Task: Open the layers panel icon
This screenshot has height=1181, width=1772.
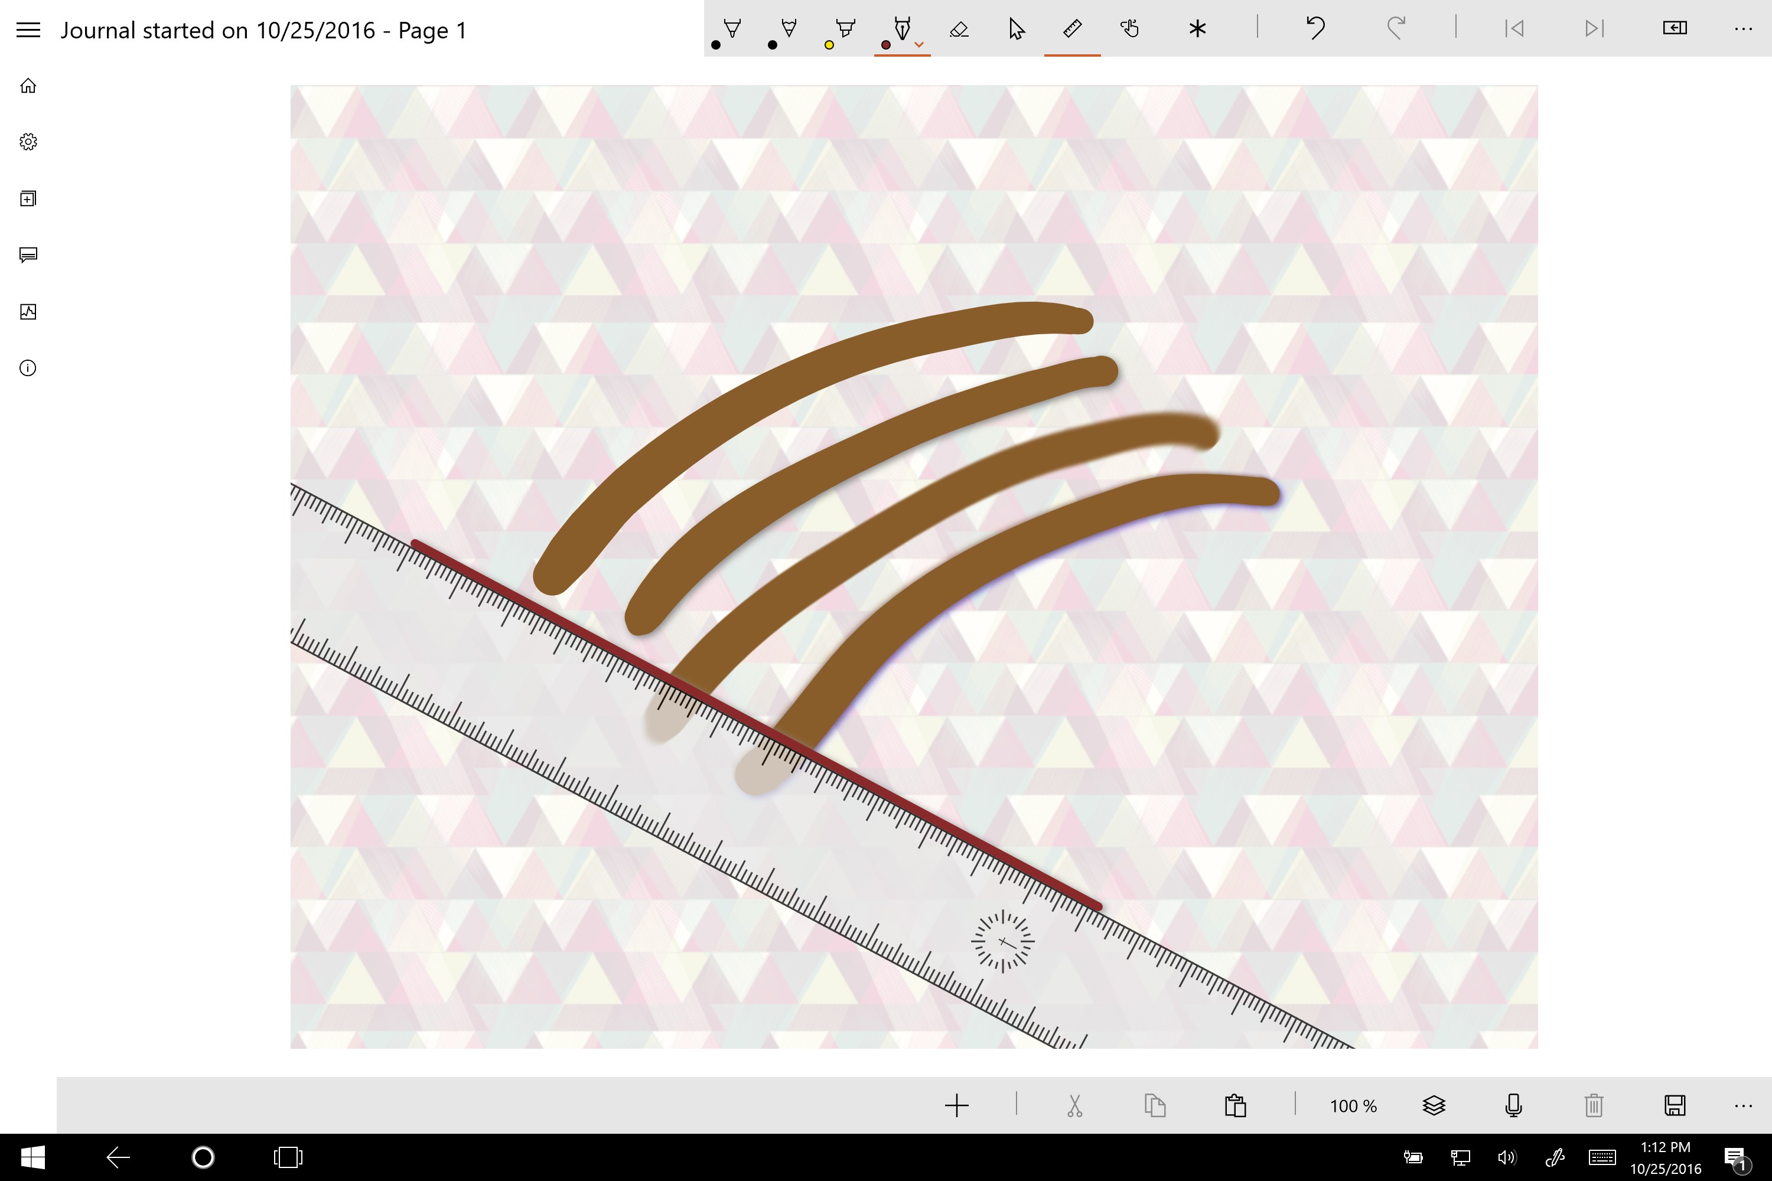Action: click(1434, 1105)
